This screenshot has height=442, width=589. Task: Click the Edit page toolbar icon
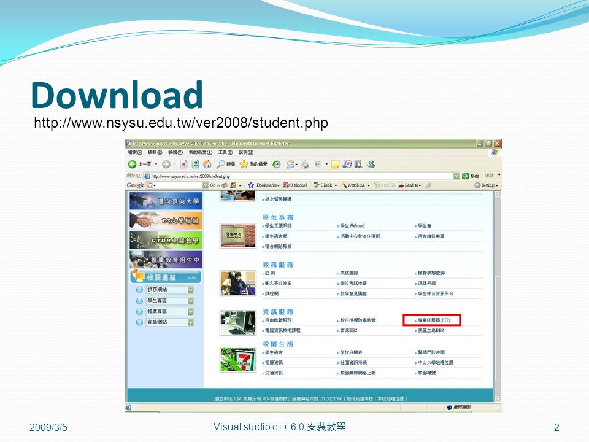click(x=318, y=165)
